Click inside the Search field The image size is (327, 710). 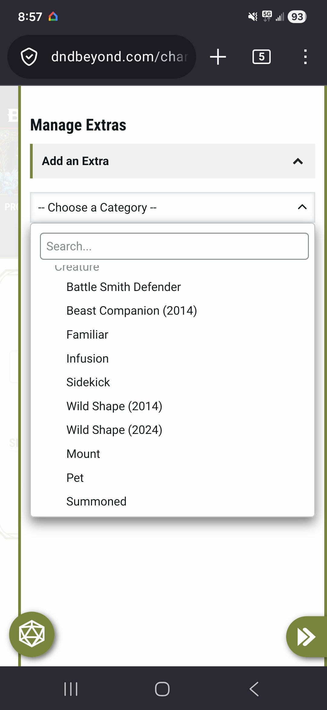[173, 246]
